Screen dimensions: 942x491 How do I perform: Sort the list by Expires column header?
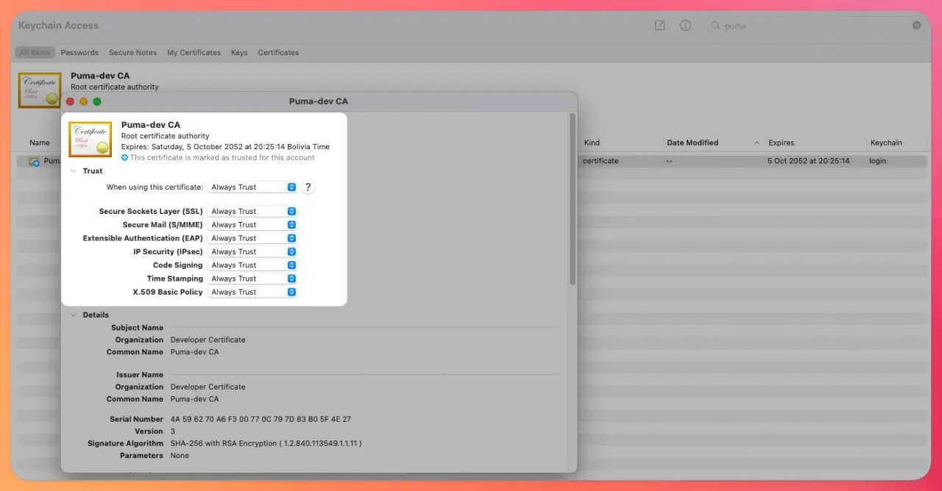[781, 143]
